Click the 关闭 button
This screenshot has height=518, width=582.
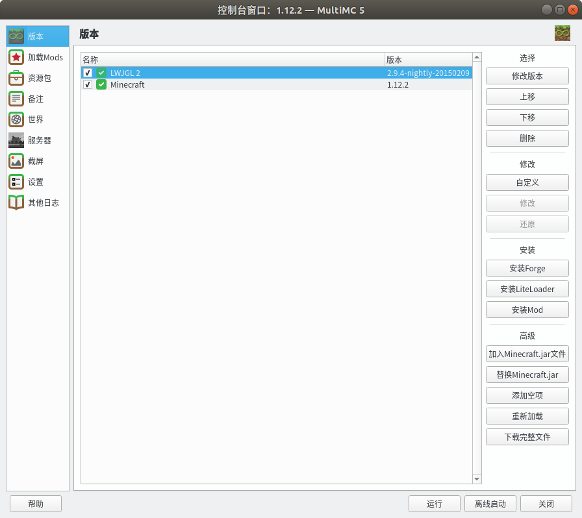(x=546, y=504)
